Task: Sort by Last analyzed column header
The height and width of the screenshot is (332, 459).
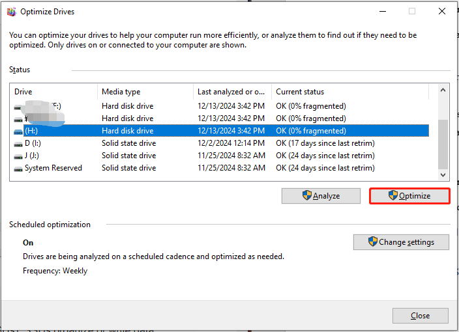Action: point(232,92)
